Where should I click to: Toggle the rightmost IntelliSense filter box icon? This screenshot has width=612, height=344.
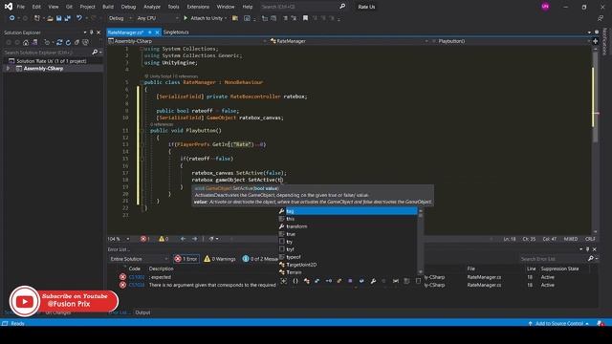tap(418, 281)
